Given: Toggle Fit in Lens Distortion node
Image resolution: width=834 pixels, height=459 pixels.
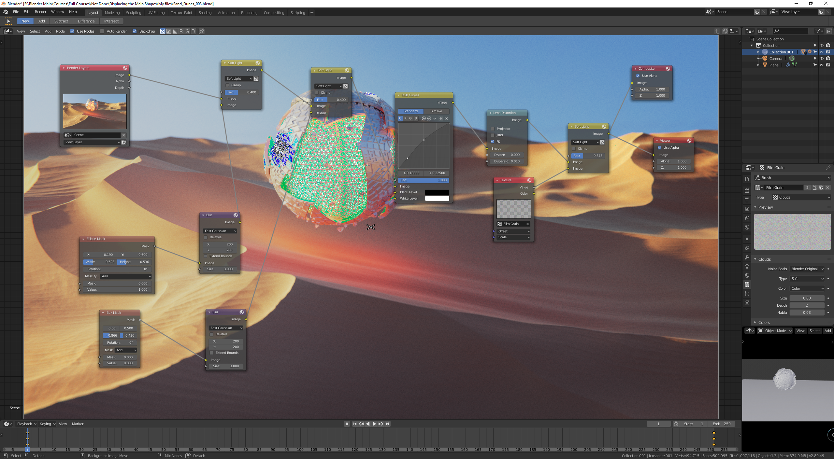Looking at the screenshot, I should (x=493, y=141).
